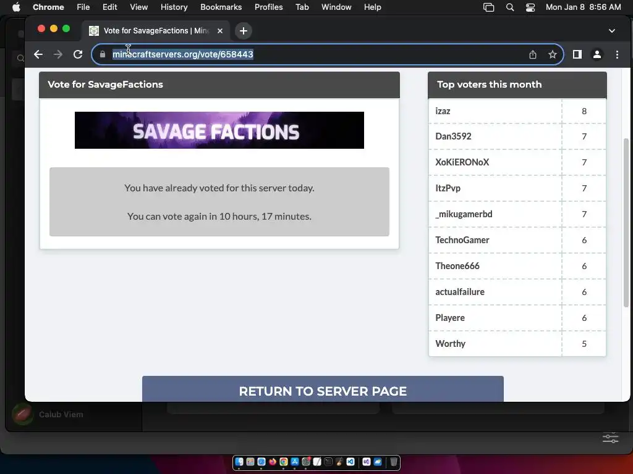The image size is (633, 474).
Task: Open Launchpad from the Dock
Action: 250,462
